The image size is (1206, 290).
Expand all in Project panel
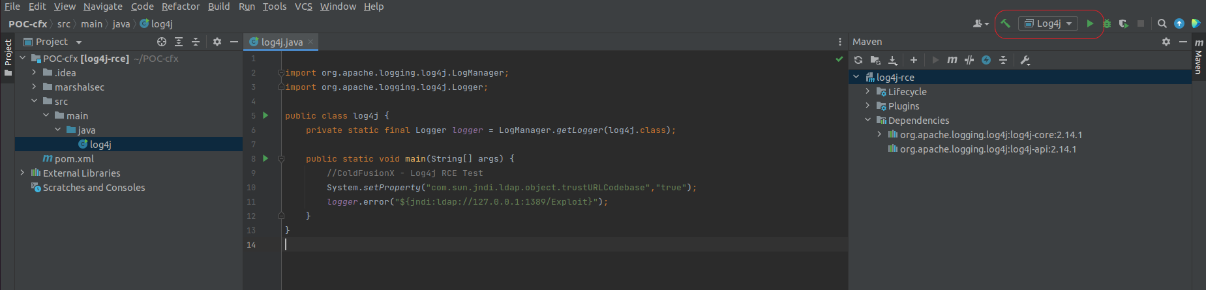click(x=179, y=42)
